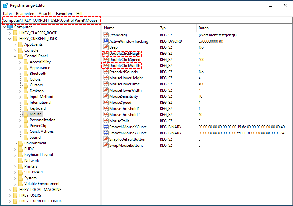
Task: Click the DWORD icon beside ActiveWindowTracking
Action: coord(106,41)
